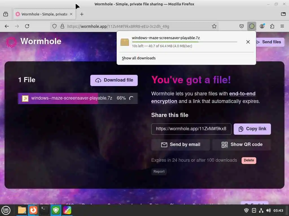Click the Download file button
289x216 pixels.
point(114,80)
